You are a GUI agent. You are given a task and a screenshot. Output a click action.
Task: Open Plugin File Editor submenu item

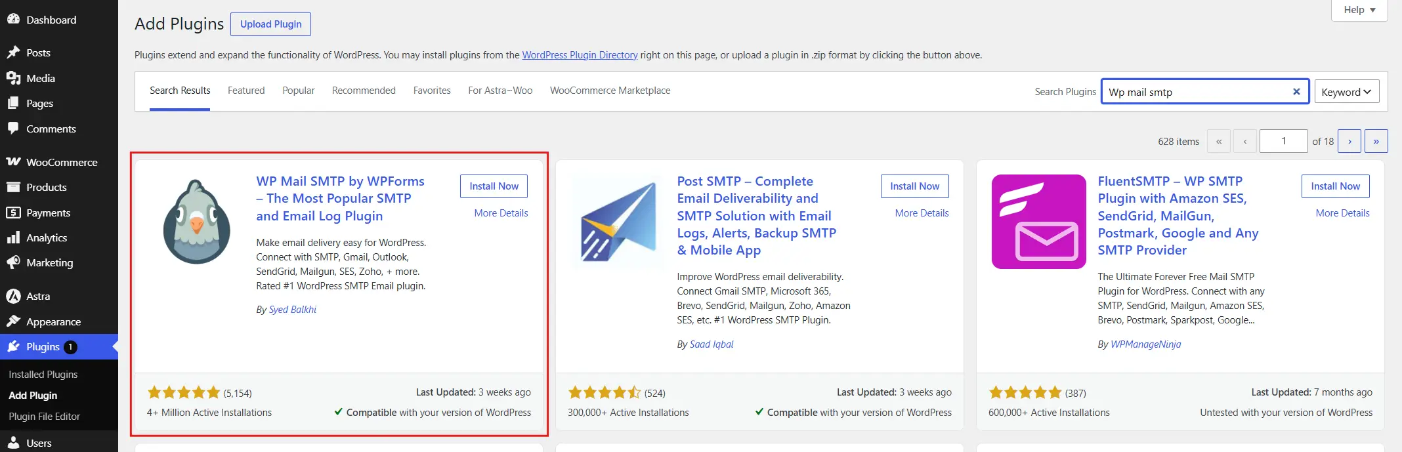[x=44, y=417]
